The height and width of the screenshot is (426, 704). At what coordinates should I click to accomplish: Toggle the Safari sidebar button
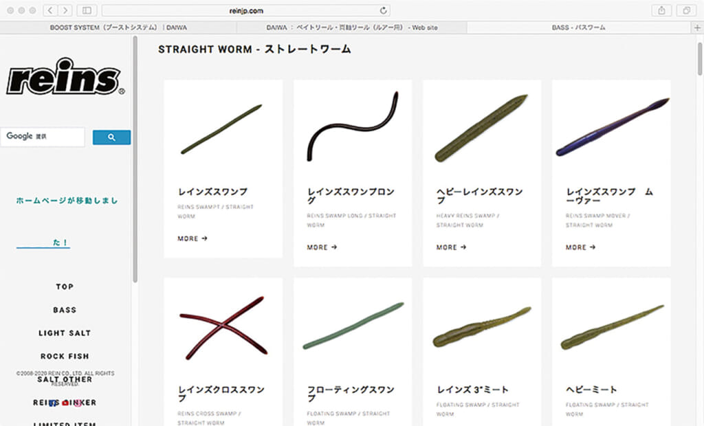tap(87, 10)
